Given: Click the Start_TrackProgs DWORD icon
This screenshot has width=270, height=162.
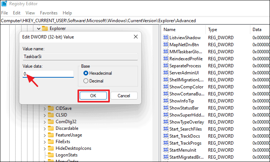Looking at the screenshot, I should pos(166,143).
